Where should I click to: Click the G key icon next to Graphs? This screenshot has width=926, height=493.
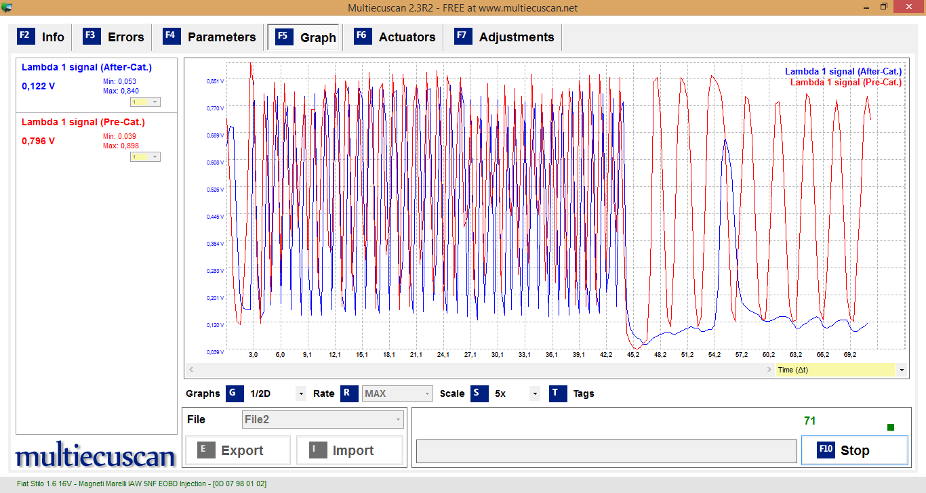235,393
